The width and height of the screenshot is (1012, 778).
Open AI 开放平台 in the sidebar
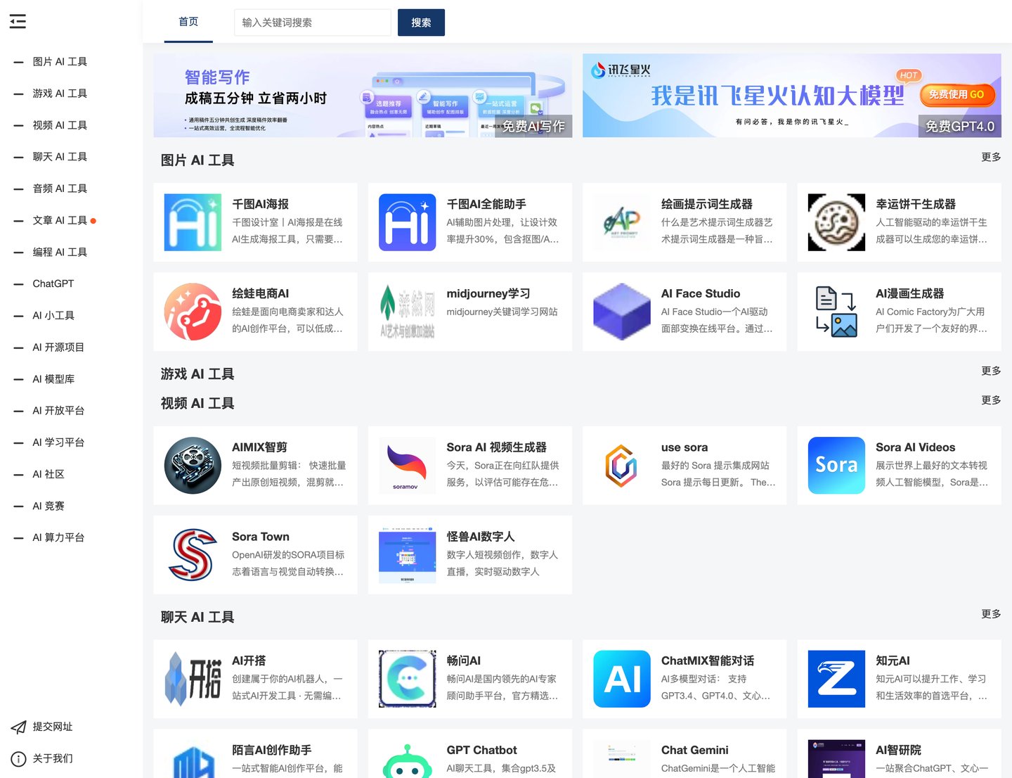click(x=58, y=411)
